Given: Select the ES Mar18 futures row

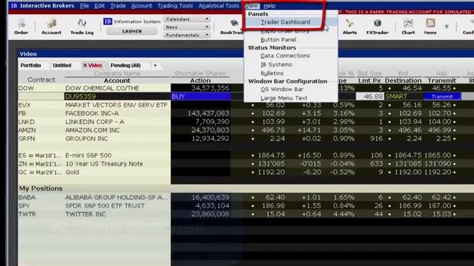Looking at the screenshot, I should (x=39, y=156).
